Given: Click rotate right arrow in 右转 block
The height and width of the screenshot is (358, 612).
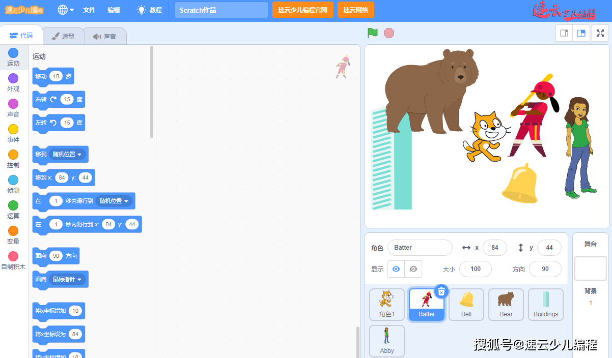Looking at the screenshot, I should pyautogui.click(x=53, y=100).
